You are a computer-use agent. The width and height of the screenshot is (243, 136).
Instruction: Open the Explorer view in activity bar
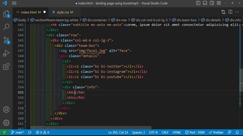pyautogui.click(x=6, y=14)
